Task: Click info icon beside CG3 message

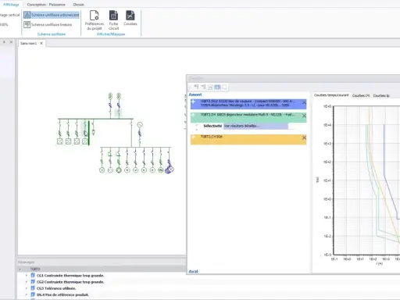Action: [33, 288]
